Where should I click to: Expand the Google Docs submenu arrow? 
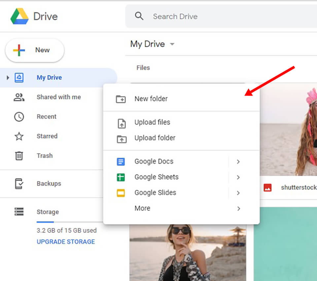coord(238,162)
